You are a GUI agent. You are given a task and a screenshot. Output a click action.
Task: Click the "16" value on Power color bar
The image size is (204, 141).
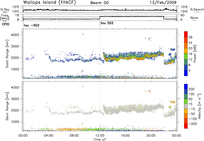[190, 54]
